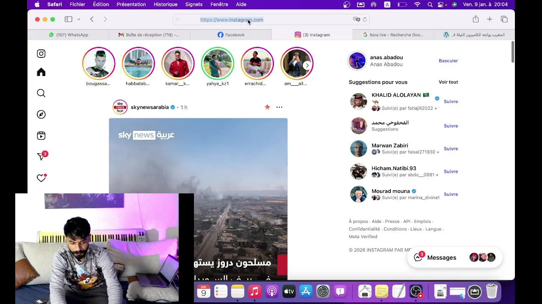This screenshot has height=304, width=542.
Task: Open App Store in Dock
Action: click(x=306, y=291)
